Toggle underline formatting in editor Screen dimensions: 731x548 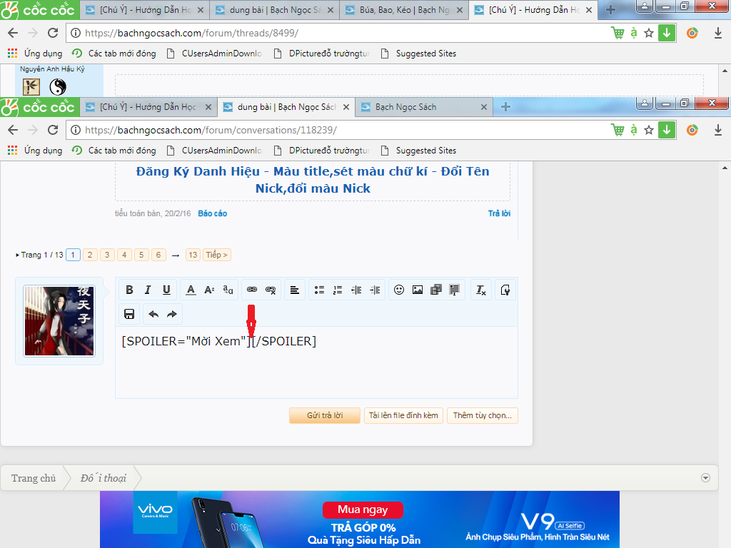pyautogui.click(x=166, y=290)
